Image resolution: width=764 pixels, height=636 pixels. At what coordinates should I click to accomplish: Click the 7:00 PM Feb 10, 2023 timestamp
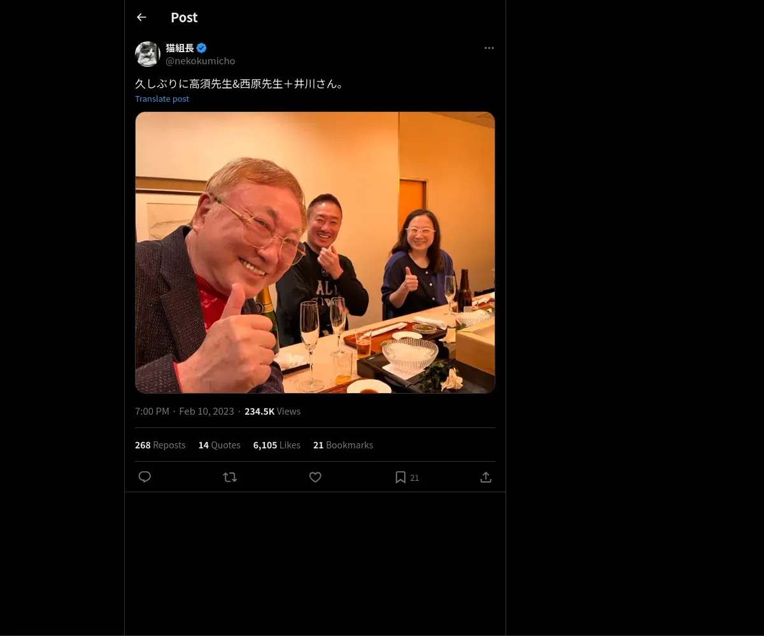pyautogui.click(x=185, y=411)
